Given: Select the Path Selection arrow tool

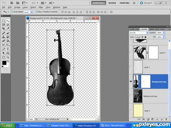Looking at the screenshot, I should coord(3,53).
